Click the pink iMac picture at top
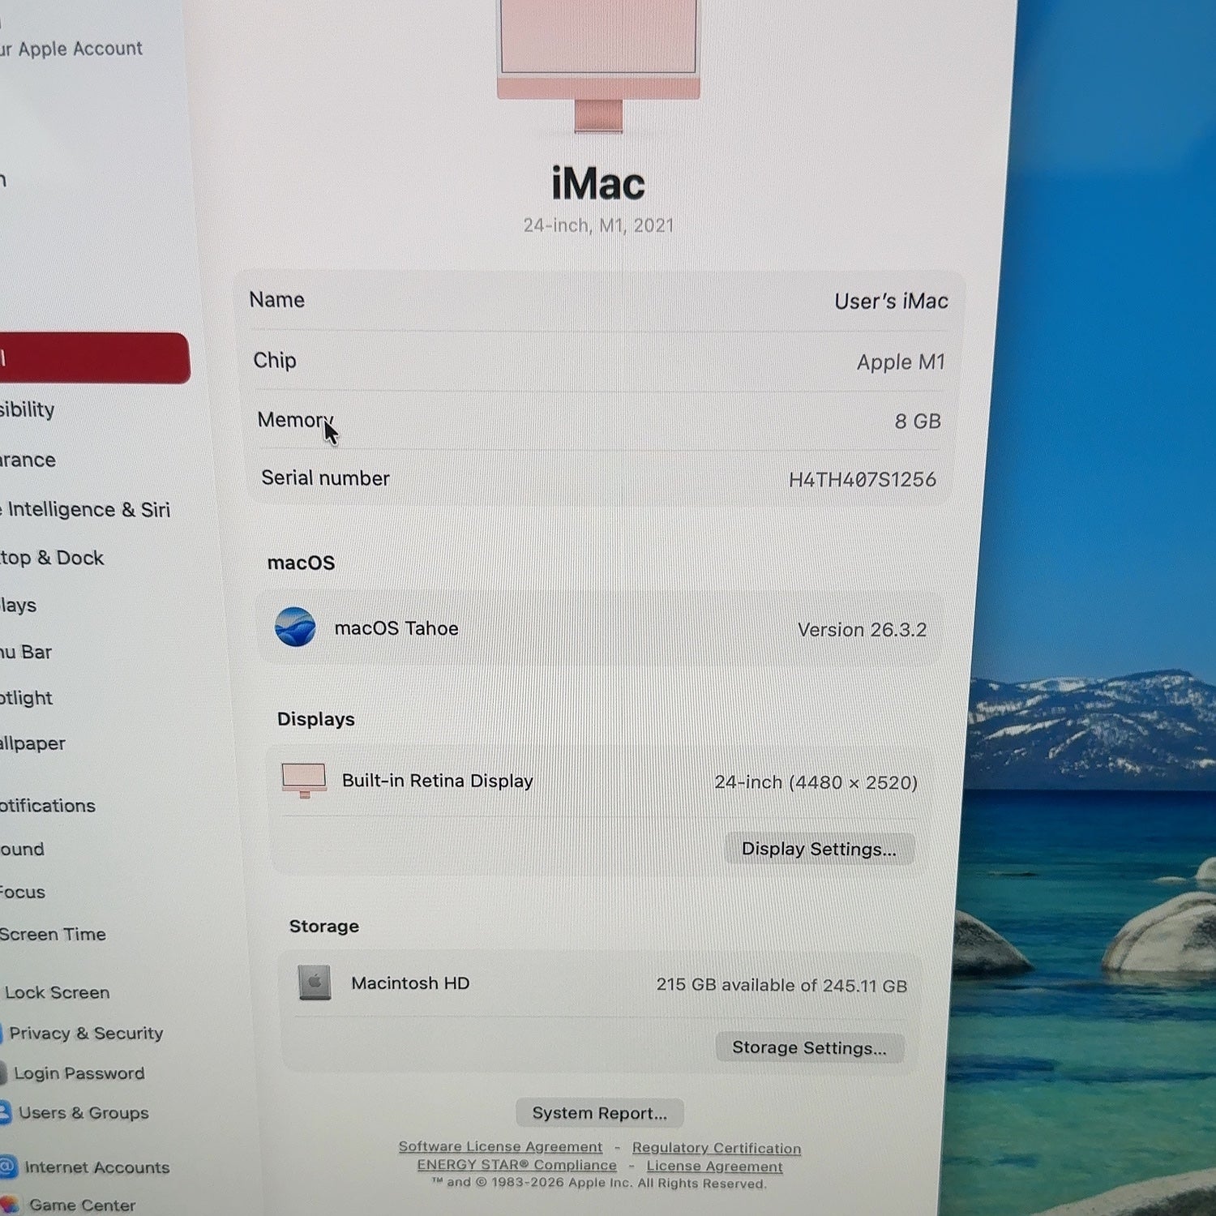The image size is (1216, 1216). click(598, 65)
